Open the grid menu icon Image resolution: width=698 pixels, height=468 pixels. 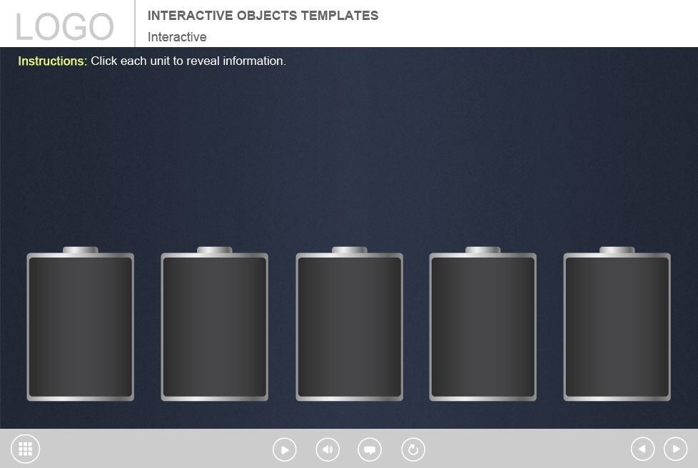tap(26, 449)
